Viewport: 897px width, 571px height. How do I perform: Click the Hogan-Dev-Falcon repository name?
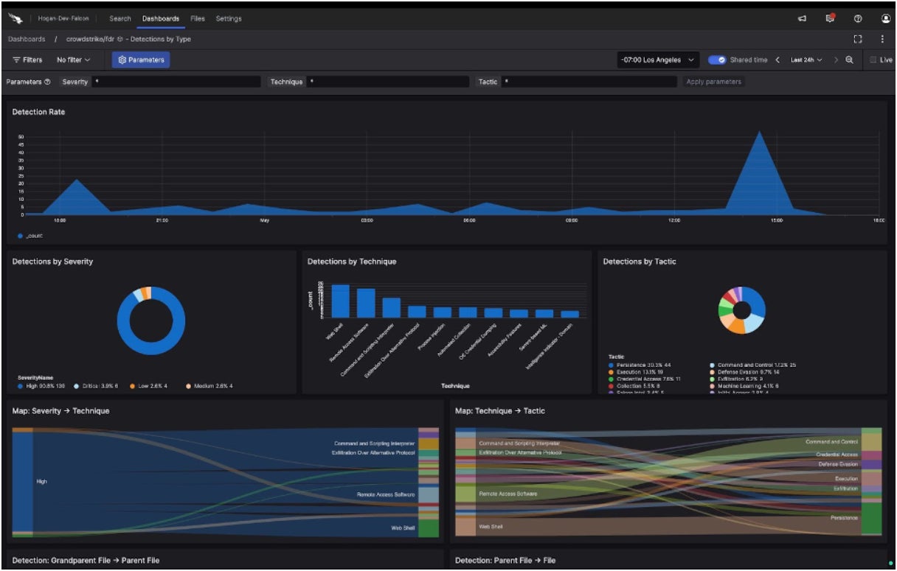[x=63, y=18]
